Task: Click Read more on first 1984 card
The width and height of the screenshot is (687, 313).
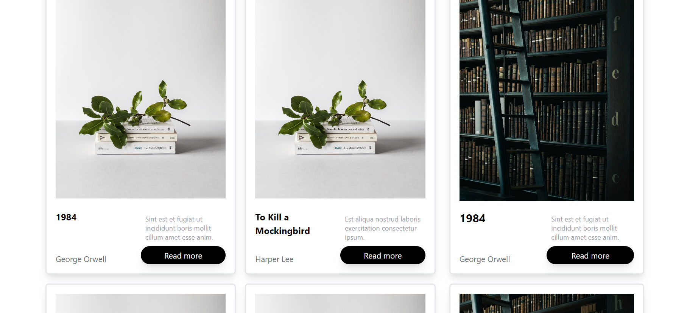Action: (x=183, y=256)
